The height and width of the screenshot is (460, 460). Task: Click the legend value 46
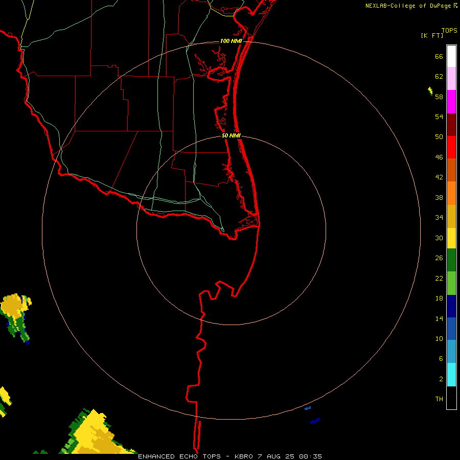pyautogui.click(x=439, y=157)
